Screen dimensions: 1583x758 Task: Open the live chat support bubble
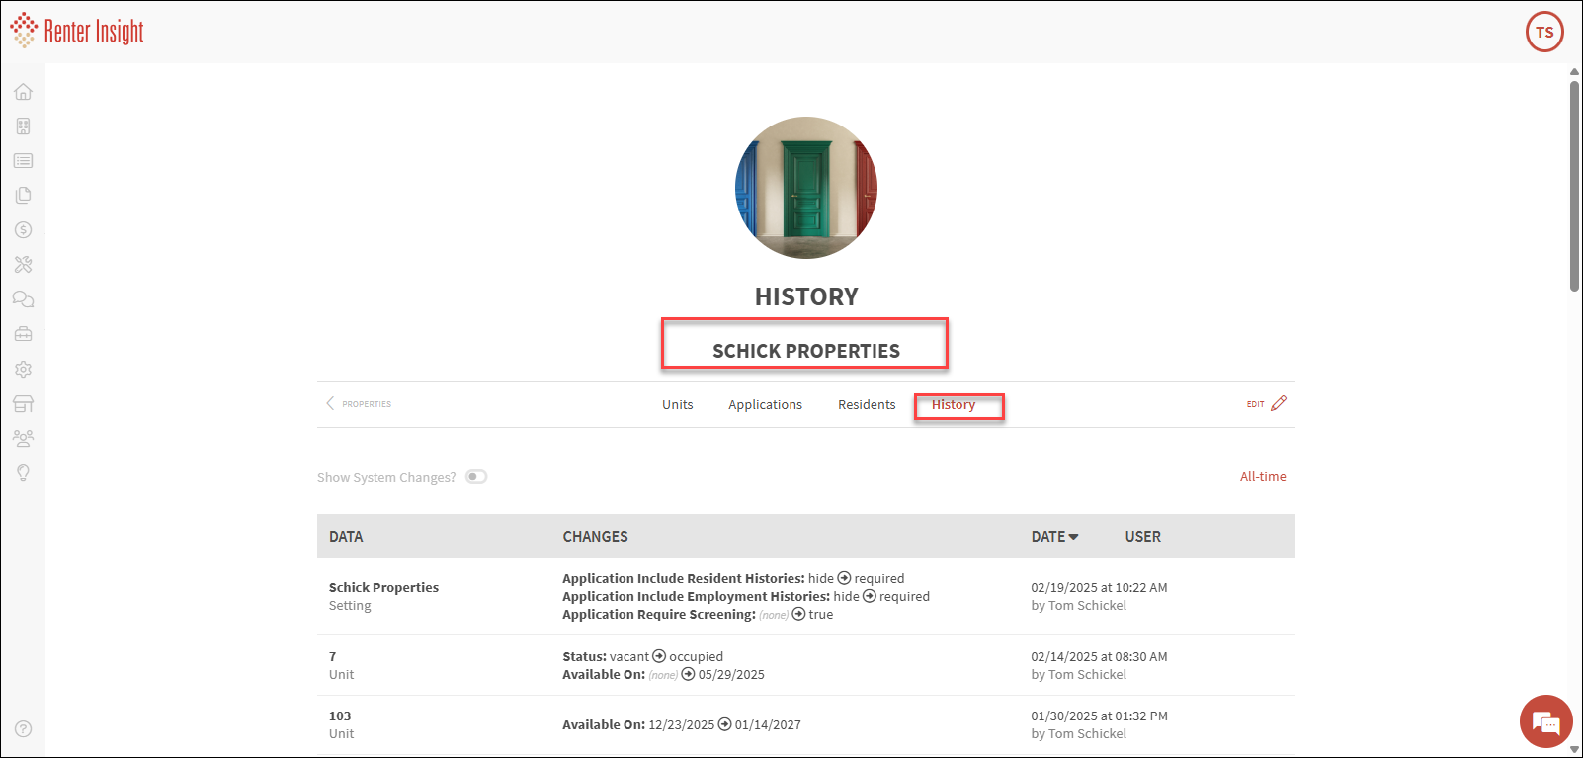click(1545, 722)
